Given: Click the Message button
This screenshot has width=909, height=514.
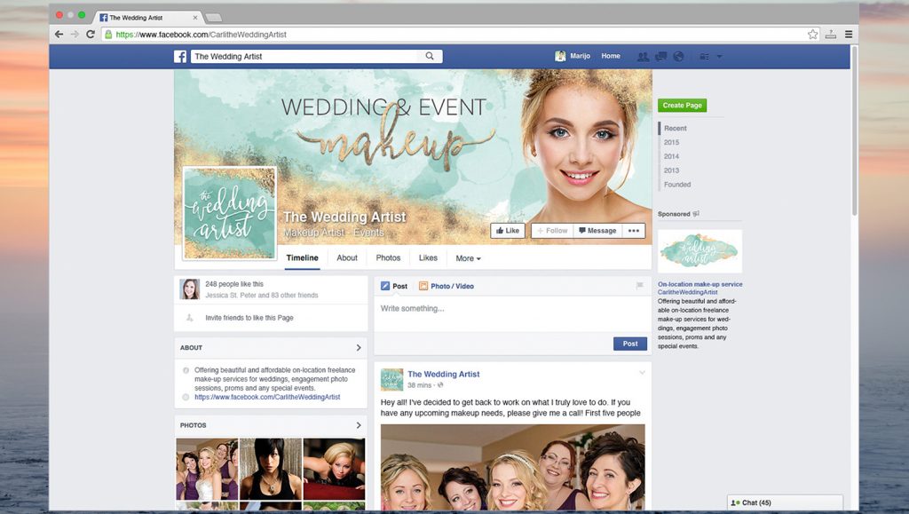Looking at the screenshot, I should point(597,231).
